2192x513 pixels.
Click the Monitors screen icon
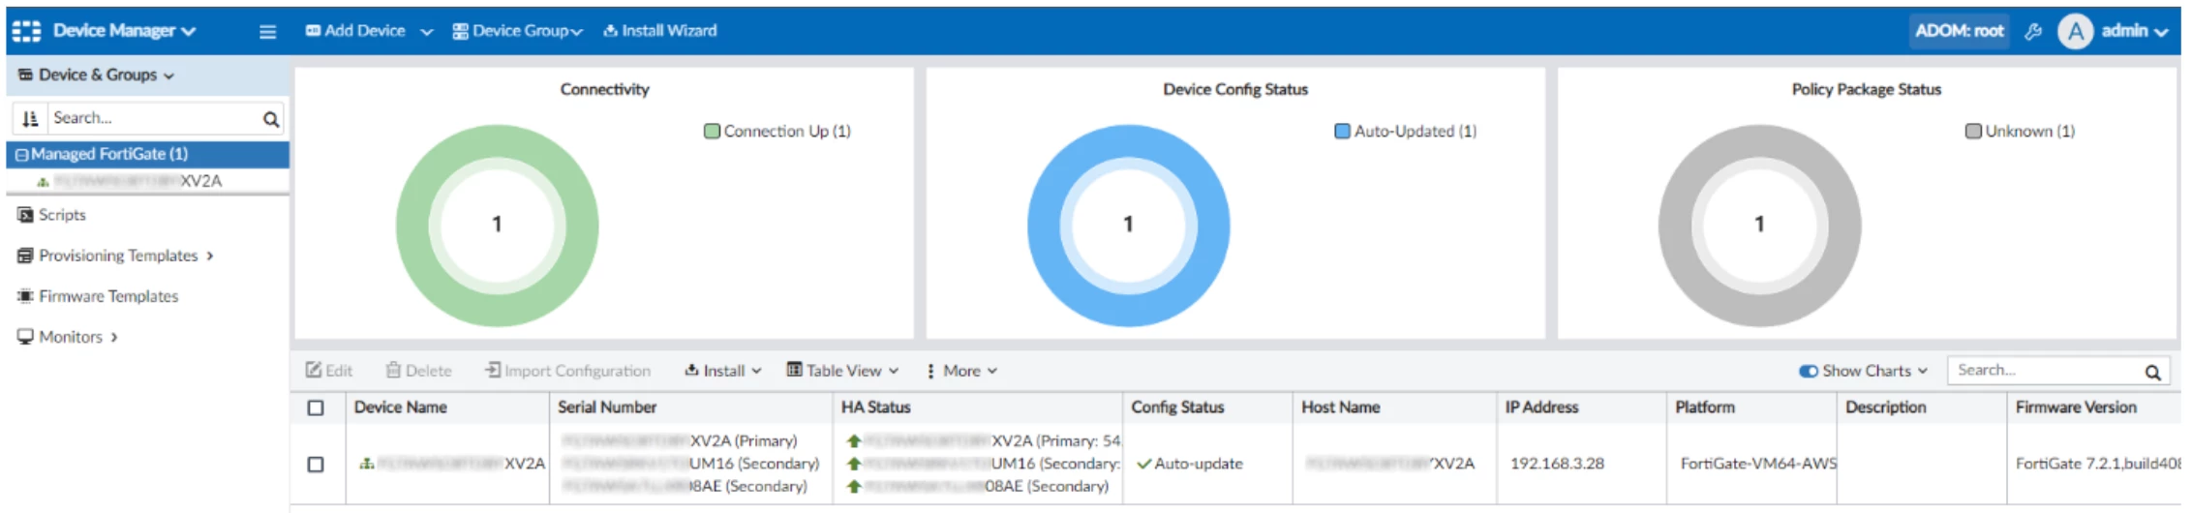(25, 337)
